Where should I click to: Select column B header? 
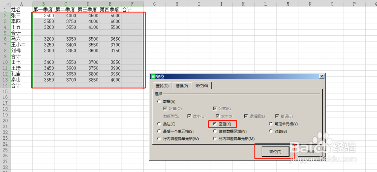(44, 3)
